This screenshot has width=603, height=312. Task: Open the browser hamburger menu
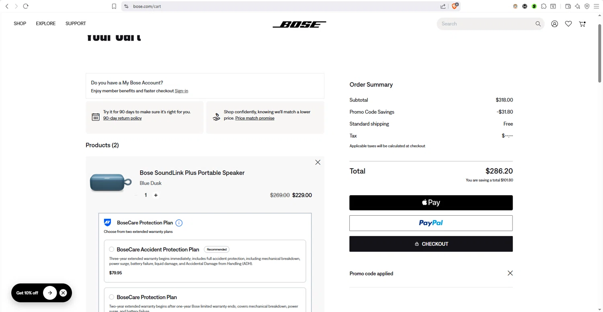tap(597, 6)
